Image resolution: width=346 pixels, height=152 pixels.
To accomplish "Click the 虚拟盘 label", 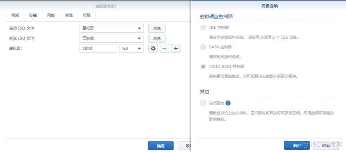I will click(x=16, y=48).
